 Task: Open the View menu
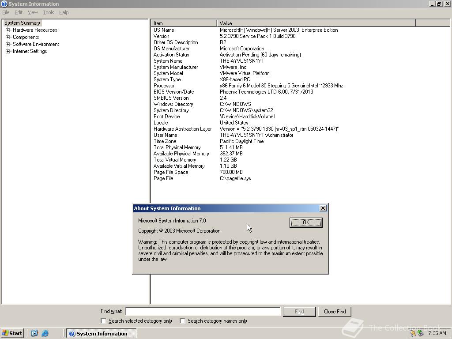click(x=33, y=12)
